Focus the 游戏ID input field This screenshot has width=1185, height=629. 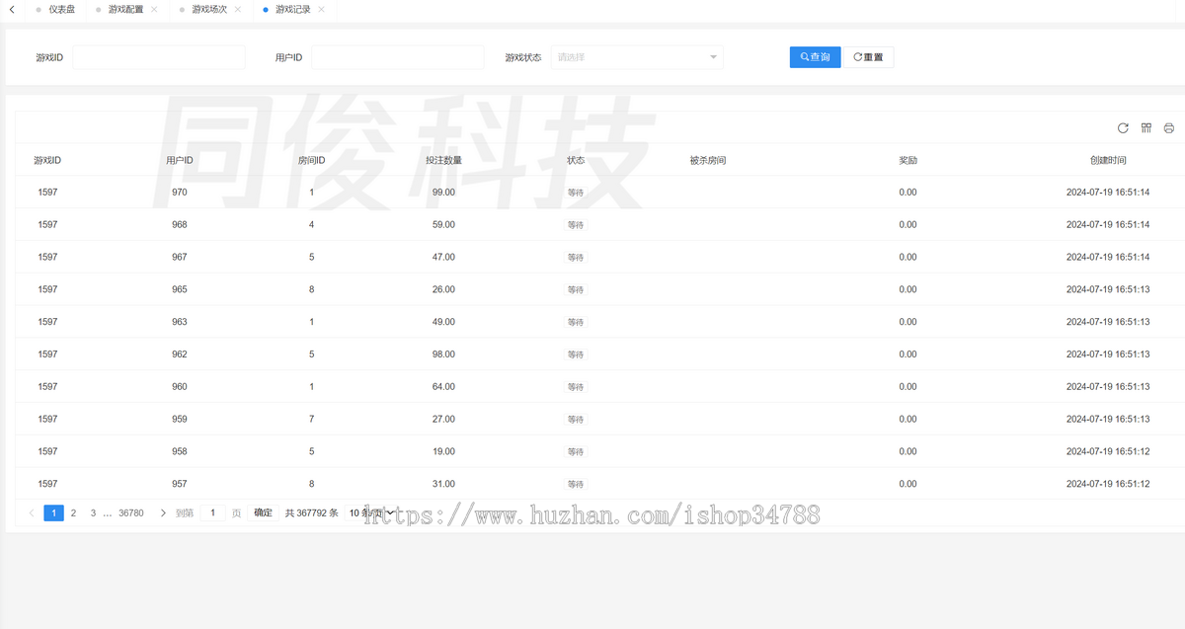tap(159, 57)
